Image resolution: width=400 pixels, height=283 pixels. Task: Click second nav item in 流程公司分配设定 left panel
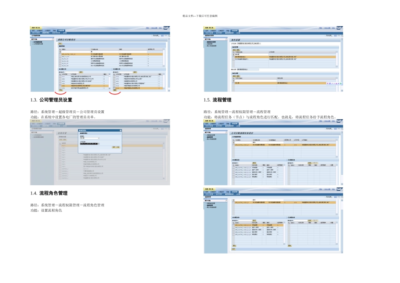pyautogui.click(x=38, y=44)
